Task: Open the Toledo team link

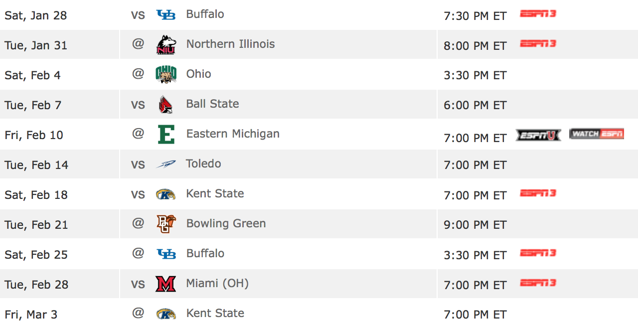Action: pyautogui.click(x=203, y=164)
